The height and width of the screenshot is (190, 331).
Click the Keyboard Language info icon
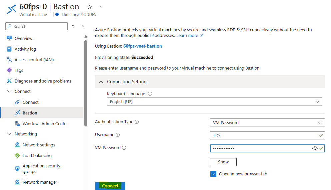click(150, 94)
